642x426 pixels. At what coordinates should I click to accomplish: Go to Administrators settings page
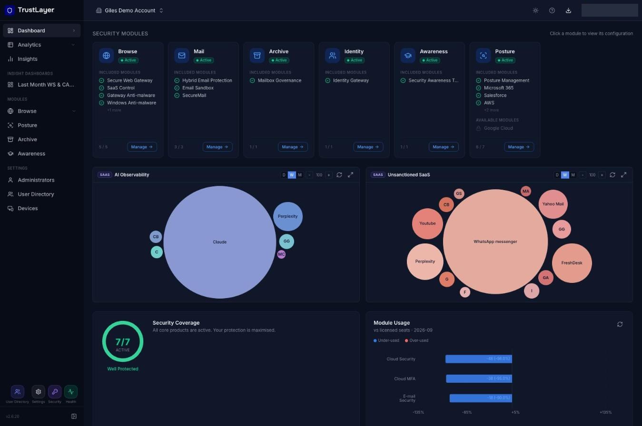pos(42,180)
